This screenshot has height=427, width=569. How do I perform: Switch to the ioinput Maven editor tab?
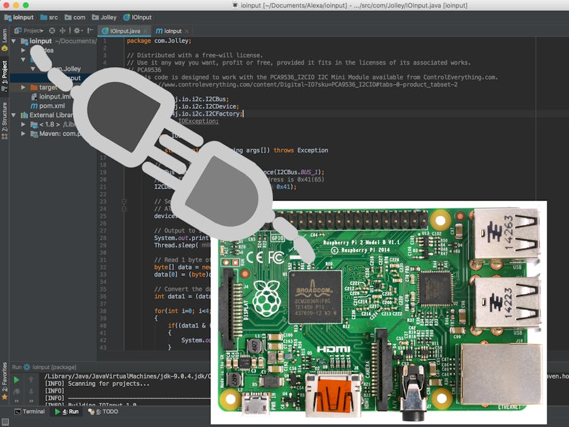pos(171,30)
